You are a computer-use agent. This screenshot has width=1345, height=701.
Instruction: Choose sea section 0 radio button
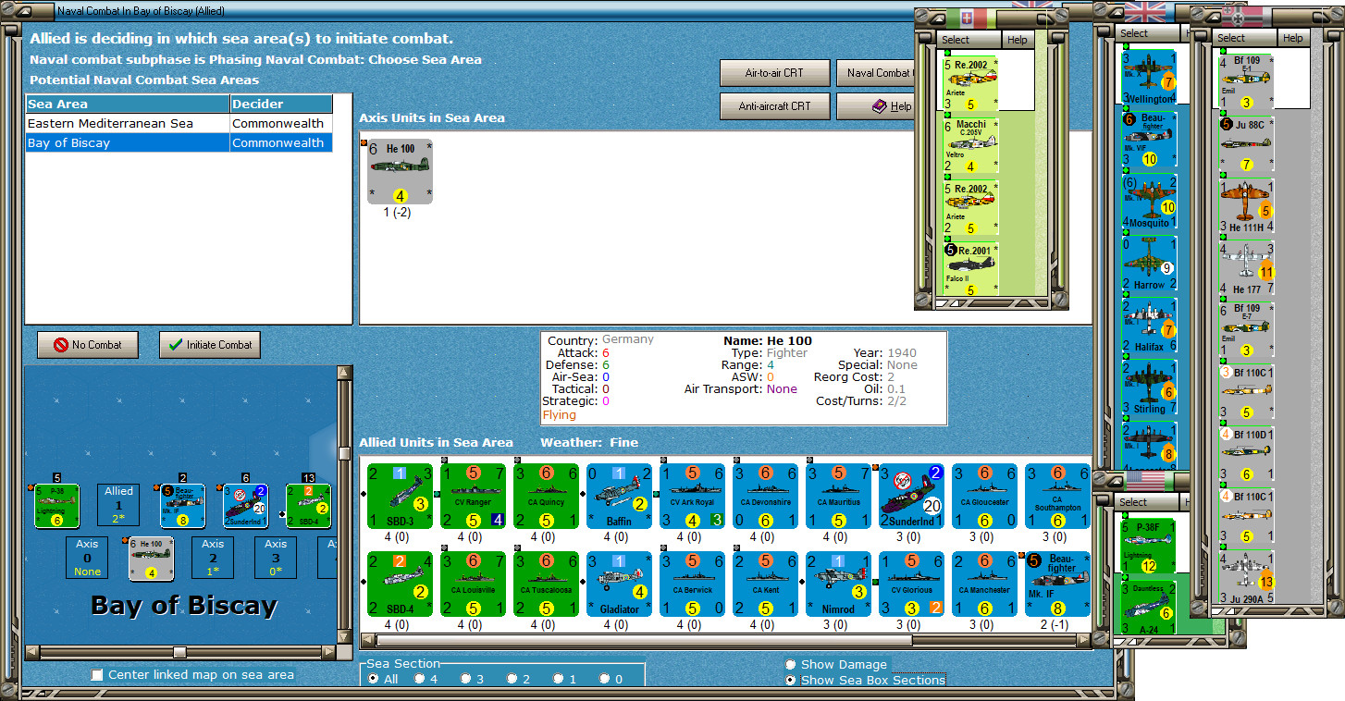(x=605, y=679)
